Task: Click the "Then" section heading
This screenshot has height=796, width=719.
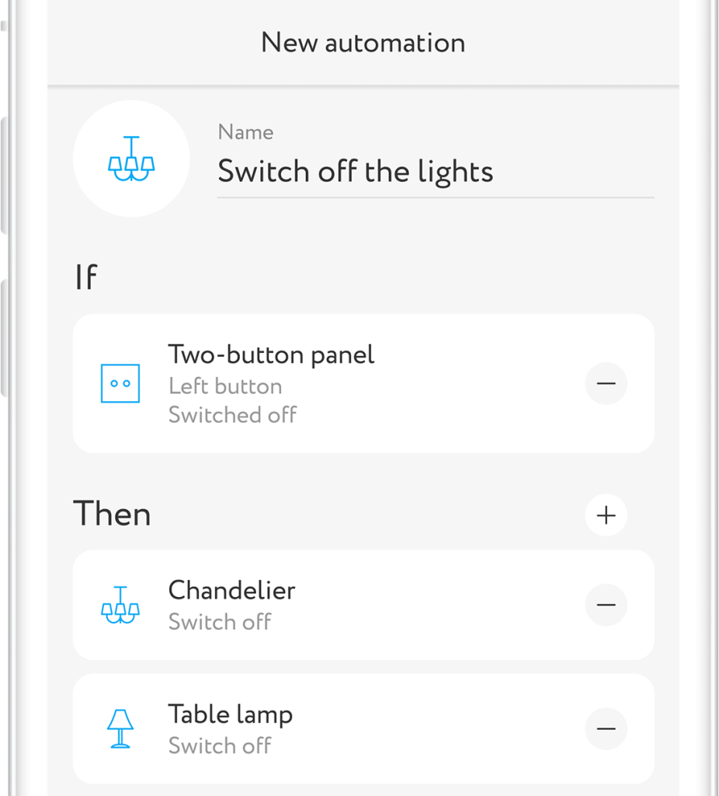Action: [x=112, y=515]
